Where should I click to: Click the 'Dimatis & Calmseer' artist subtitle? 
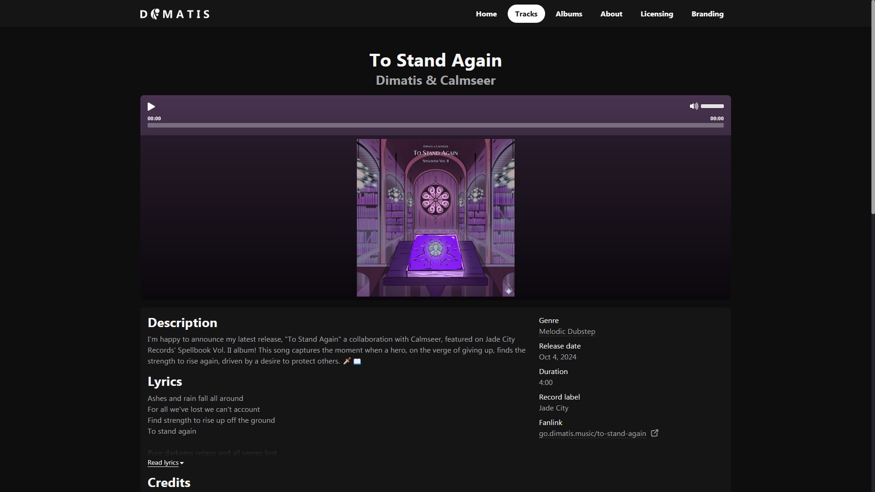click(435, 81)
